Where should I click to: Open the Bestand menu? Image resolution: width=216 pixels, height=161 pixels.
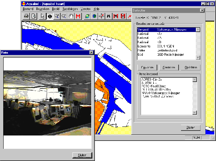28,9
